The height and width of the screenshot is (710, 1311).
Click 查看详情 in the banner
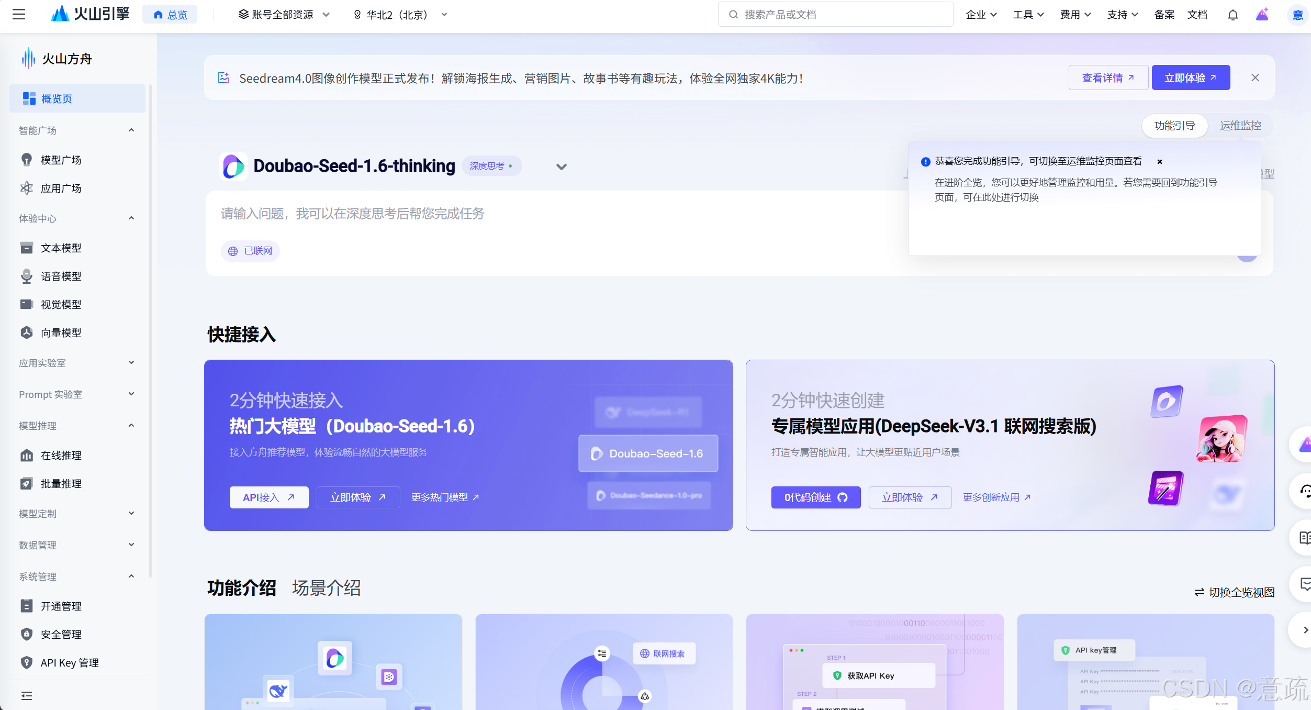pyautogui.click(x=1108, y=78)
